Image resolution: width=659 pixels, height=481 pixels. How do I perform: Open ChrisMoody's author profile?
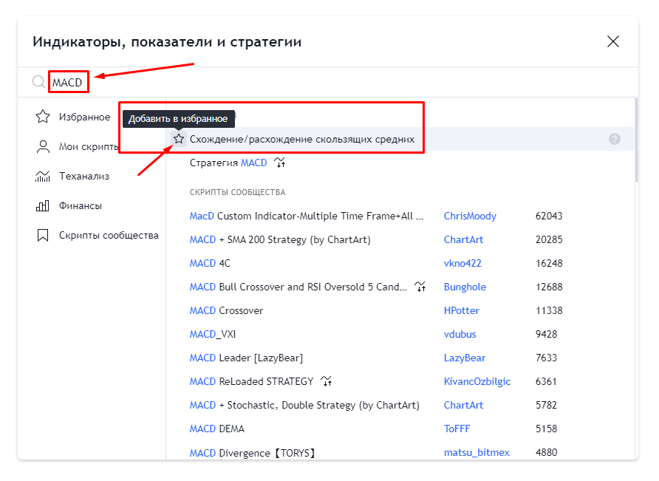(x=470, y=216)
